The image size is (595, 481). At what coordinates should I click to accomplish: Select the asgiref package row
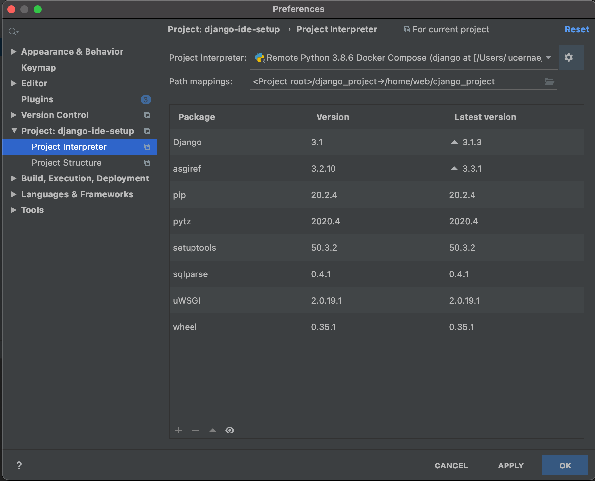(x=377, y=169)
